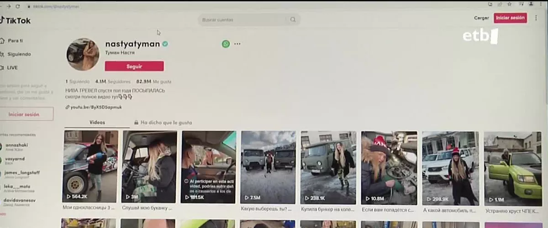Click the browser back arrow
Viewport: 548px width, 228px height.
coord(2,6)
